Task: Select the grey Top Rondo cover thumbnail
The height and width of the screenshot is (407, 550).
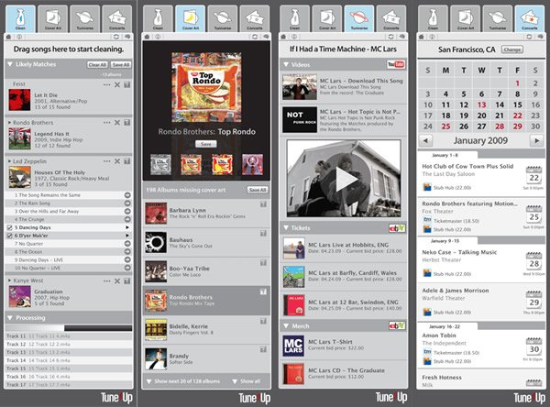Action: (x=161, y=164)
